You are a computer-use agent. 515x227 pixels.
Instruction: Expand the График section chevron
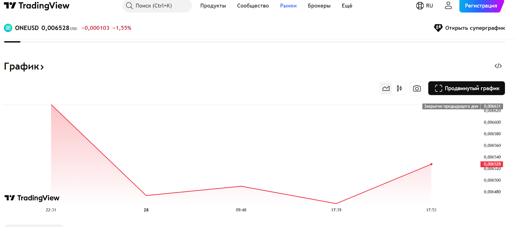coord(42,67)
